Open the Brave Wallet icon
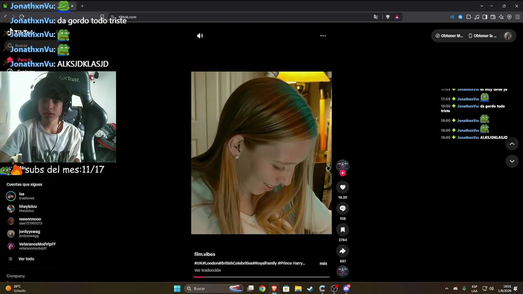 (x=493, y=17)
